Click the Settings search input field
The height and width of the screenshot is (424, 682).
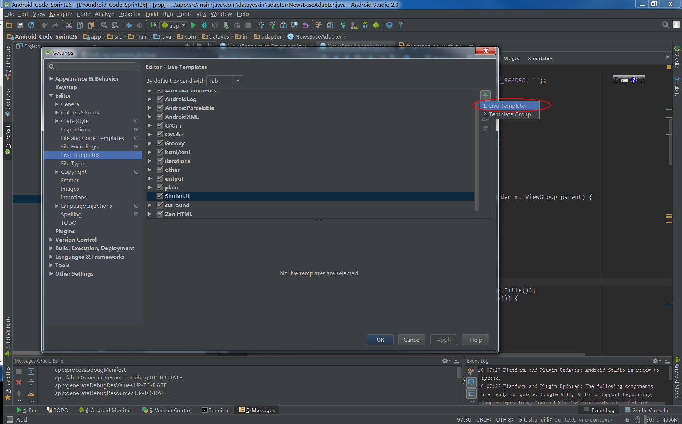(93, 66)
